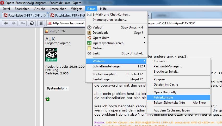Image resolution: width=222 pixels, height=126 pixels.
Task: Open the Fehlerkonsole entry
Action: coord(178,97)
